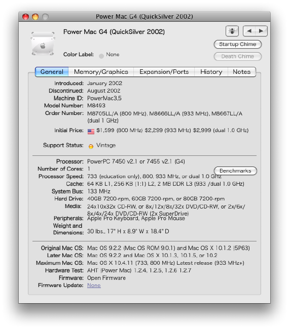This screenshot has height=329, width=289.
Task: Click the Processor Speed '733 (education only)' text
Action: tap(114, 177)
